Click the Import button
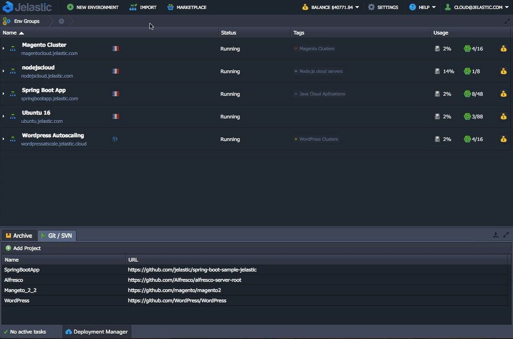 click(143, 7)
